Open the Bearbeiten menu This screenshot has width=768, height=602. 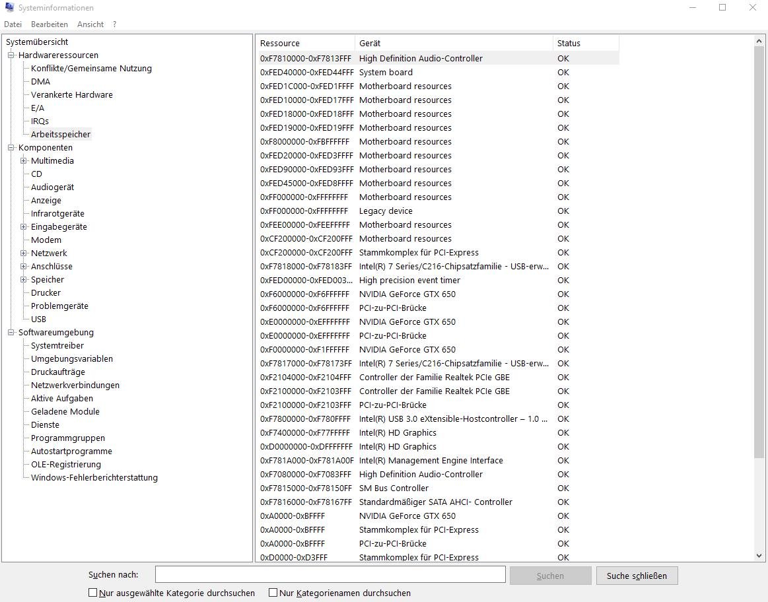coord(50,24)
